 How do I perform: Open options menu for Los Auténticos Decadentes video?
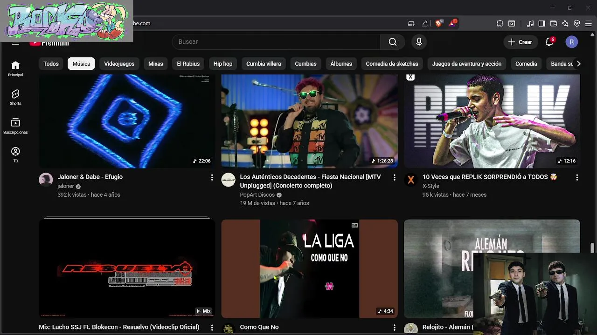coord(394,178)
